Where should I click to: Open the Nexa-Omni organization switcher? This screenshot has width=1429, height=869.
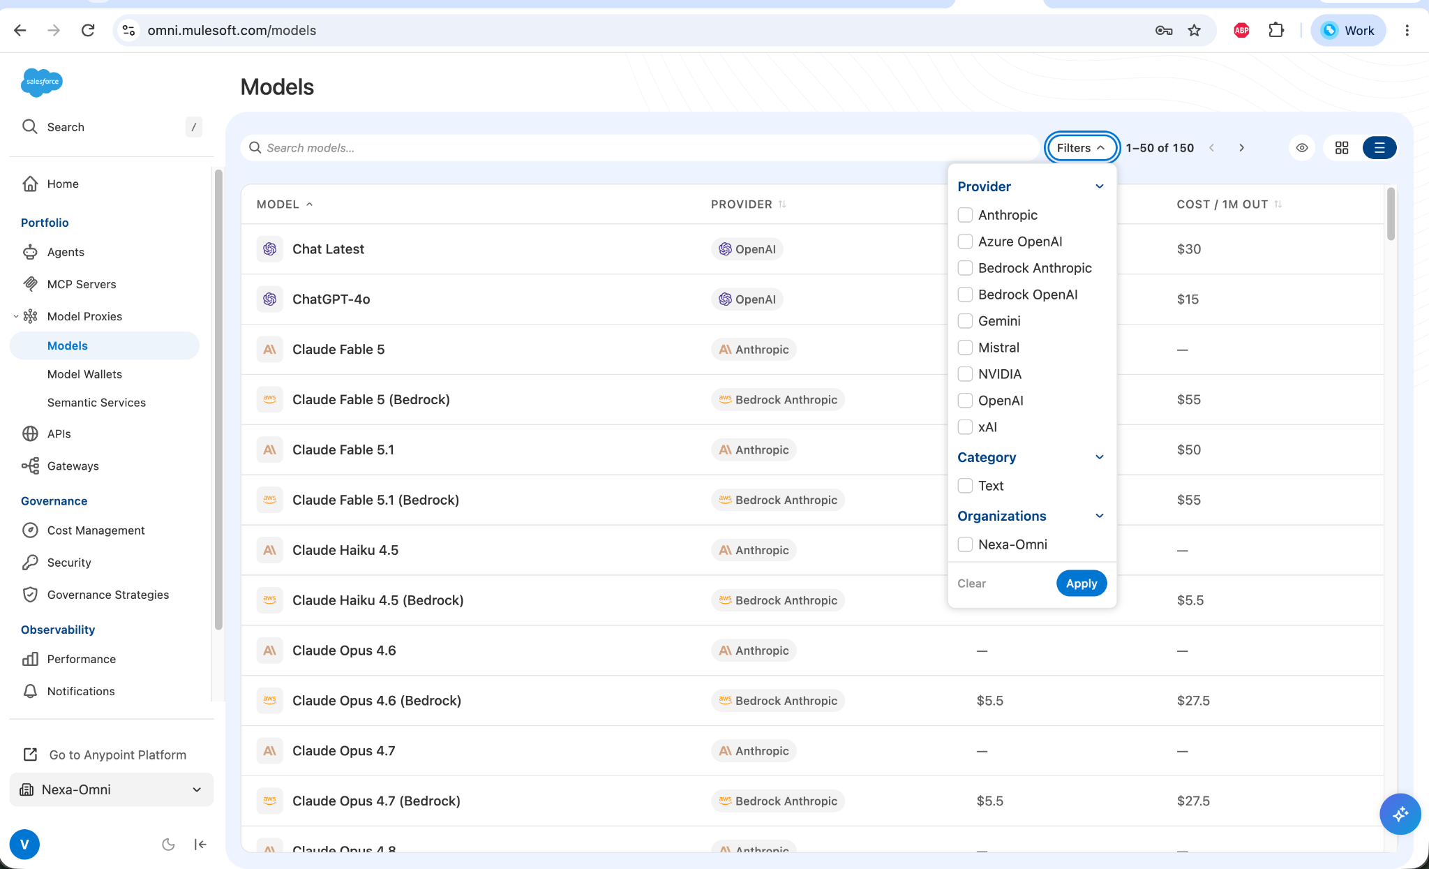coord(112,789)
